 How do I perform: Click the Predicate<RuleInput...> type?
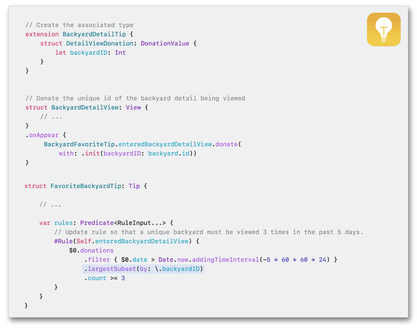pos(123,223)
